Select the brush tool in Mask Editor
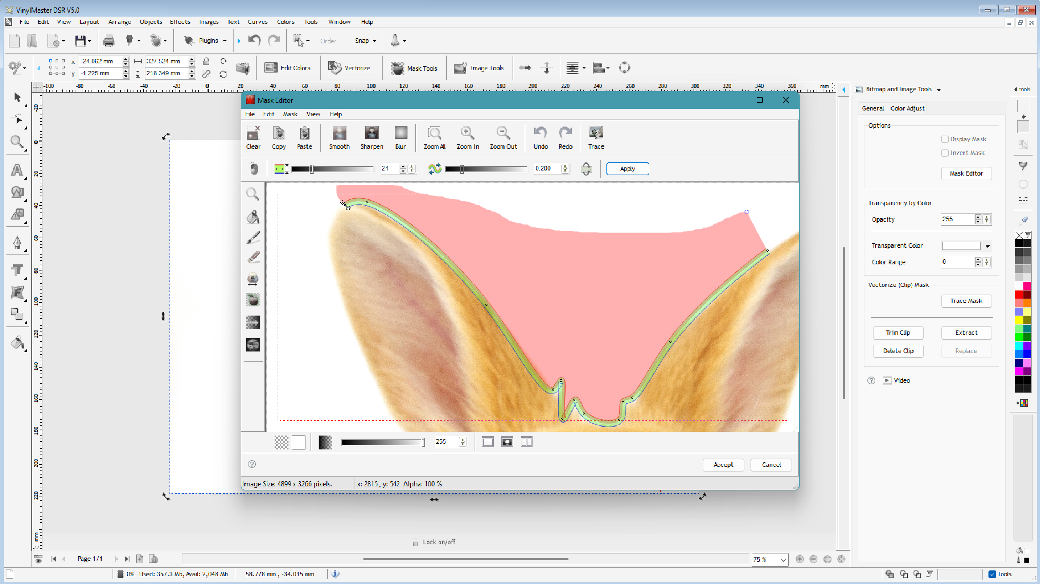The height and width of the screenshot is (584, 1040). click(253, 237)
